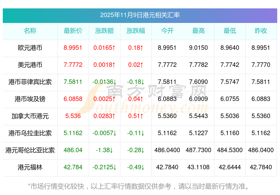Viewport: 280px width, 195px height.
Task: Click the high value 487.7300
Action: point(199,150)
